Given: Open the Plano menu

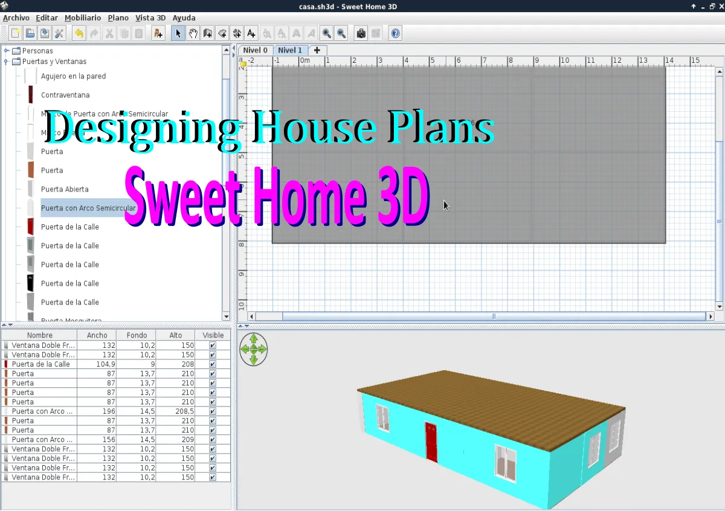Looking at the screenshot, I should pyautogui.click(x=118, y=18).
